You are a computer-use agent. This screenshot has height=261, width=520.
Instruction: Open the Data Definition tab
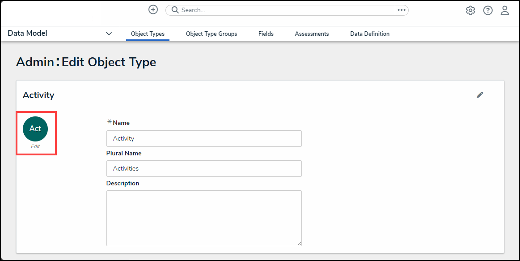370,34
